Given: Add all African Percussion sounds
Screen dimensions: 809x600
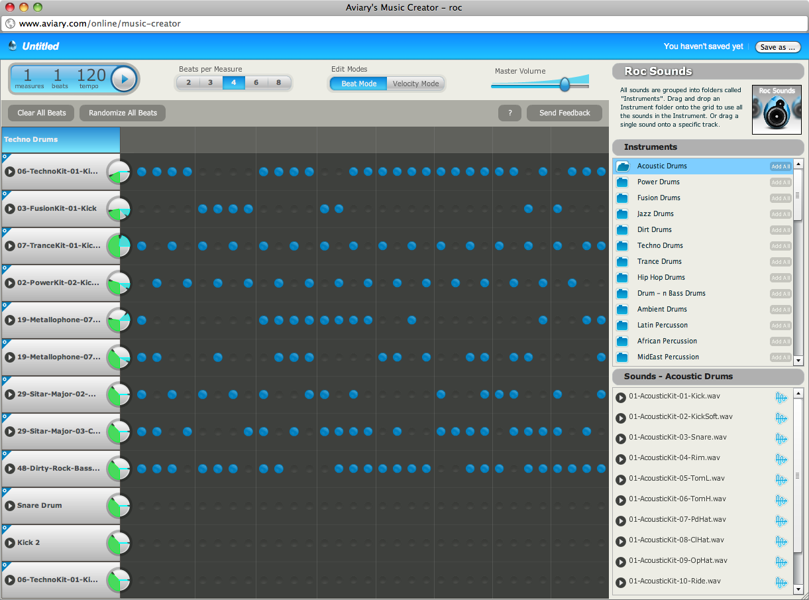Looking at the screenshot, I should (781, 341).
